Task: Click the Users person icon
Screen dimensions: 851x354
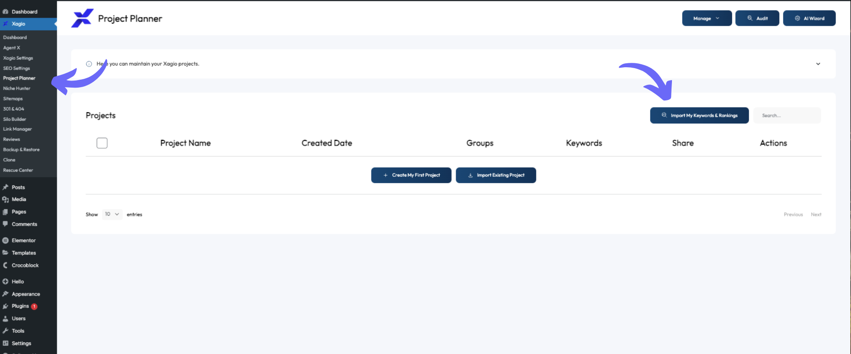Action: [5, 319]
